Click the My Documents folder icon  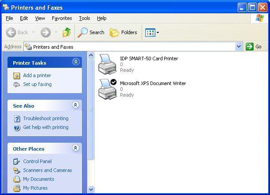tap(17, 179)
